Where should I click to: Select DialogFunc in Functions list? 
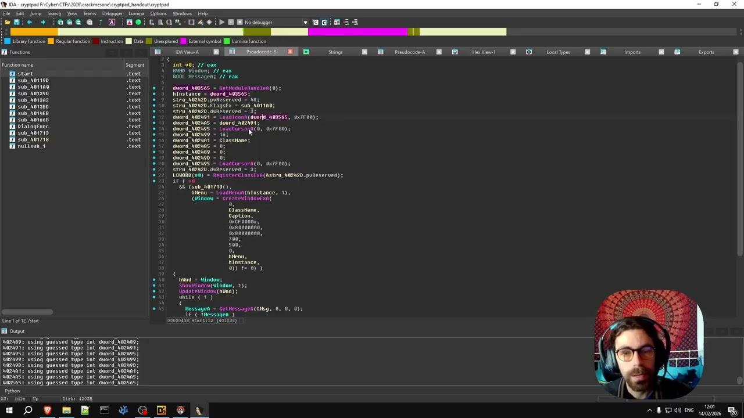click(74, 127)
